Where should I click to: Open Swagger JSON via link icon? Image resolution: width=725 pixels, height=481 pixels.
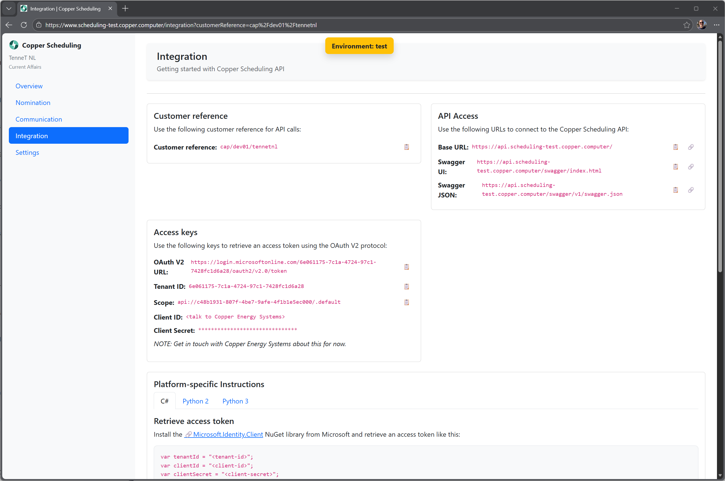tap(691, 190)
